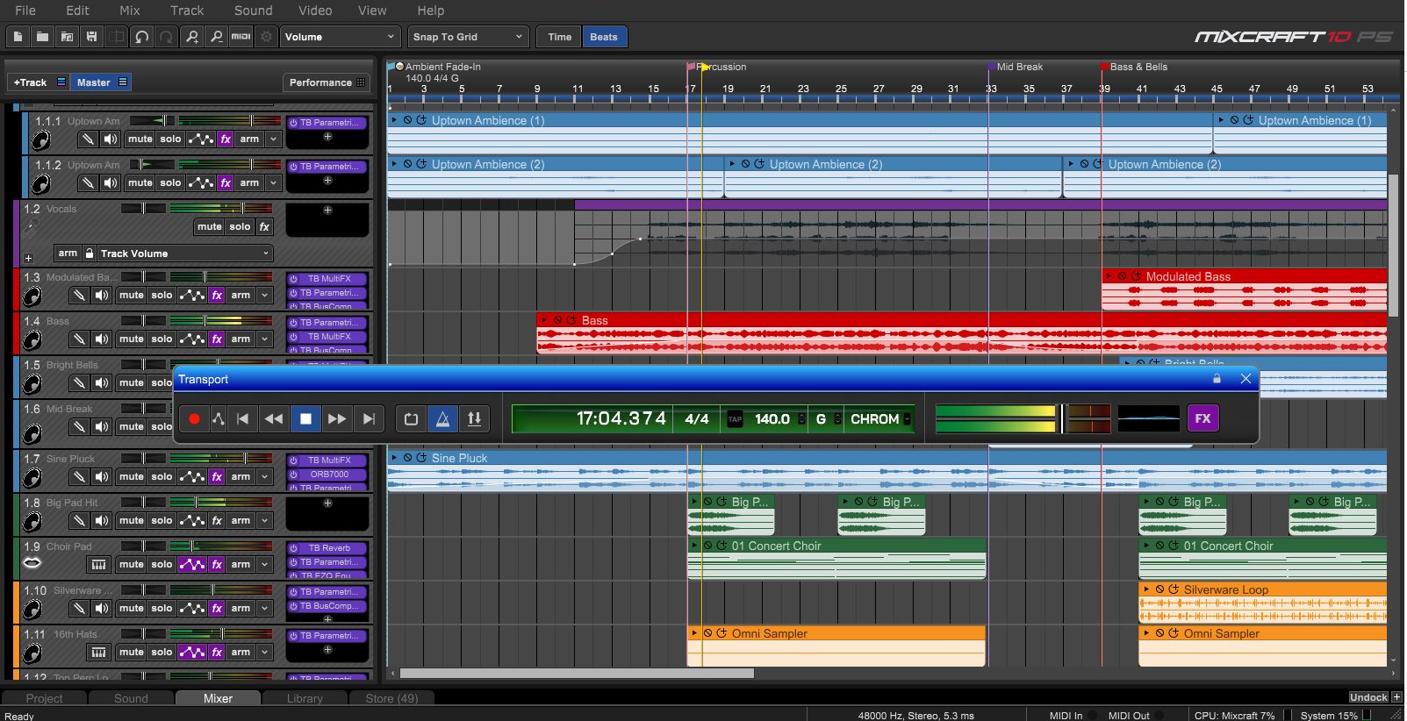Viewport: 1407px width, 721px height.
Task: Click speaker icon on track 1.1.2
Action: pyautogui.click(x=110, y=182)
